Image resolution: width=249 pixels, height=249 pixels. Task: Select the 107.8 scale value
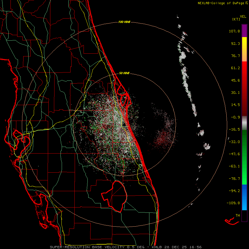pyautogui.click(x=234, y=31)
